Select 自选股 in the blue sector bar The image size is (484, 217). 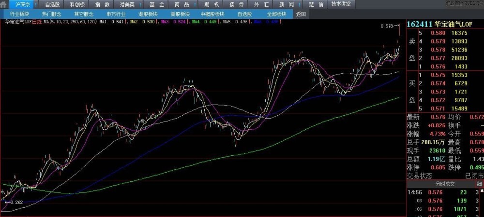tap(245, 14)
